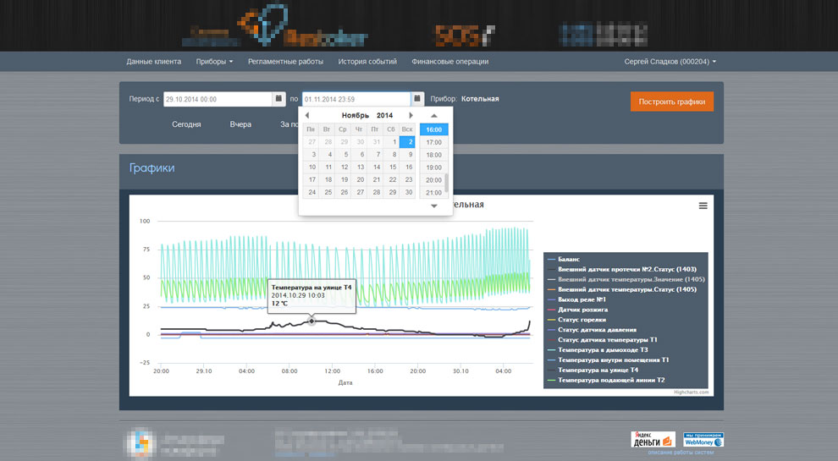The image size is (838, 461).
Task: Go to previous month in date picker
Action: pos(307,115)
